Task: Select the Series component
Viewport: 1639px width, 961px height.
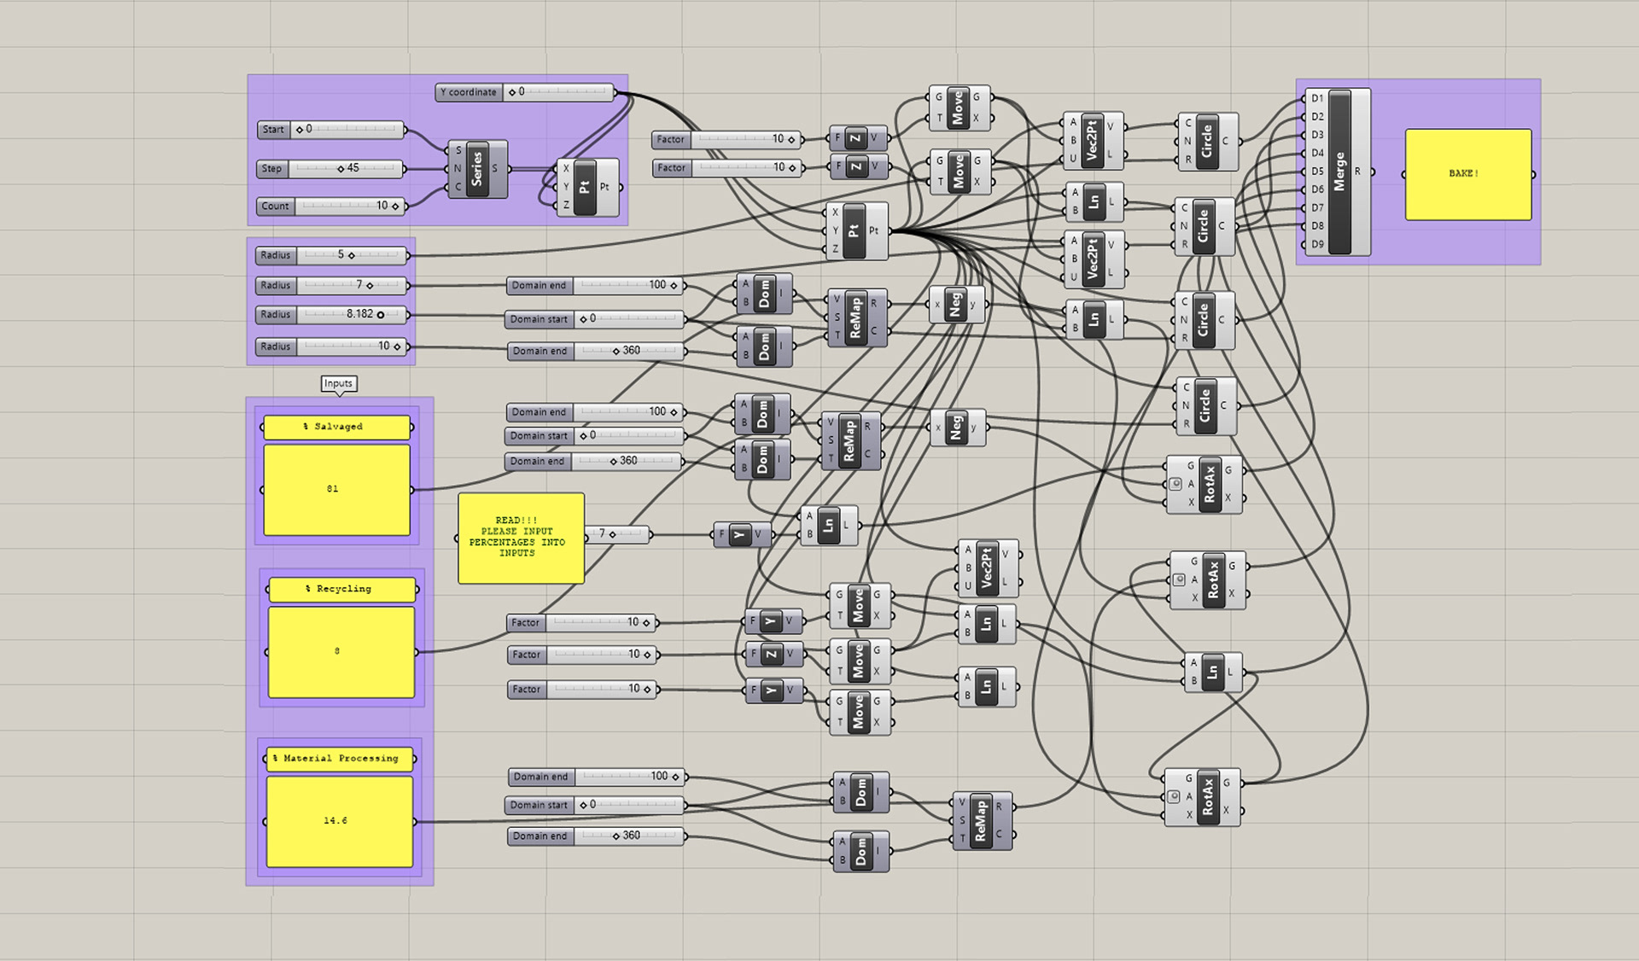Action: (x=476, y=169)
